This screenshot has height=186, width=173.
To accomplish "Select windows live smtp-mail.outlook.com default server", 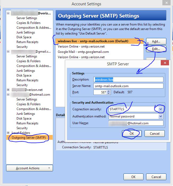I will tap(100, 41).
